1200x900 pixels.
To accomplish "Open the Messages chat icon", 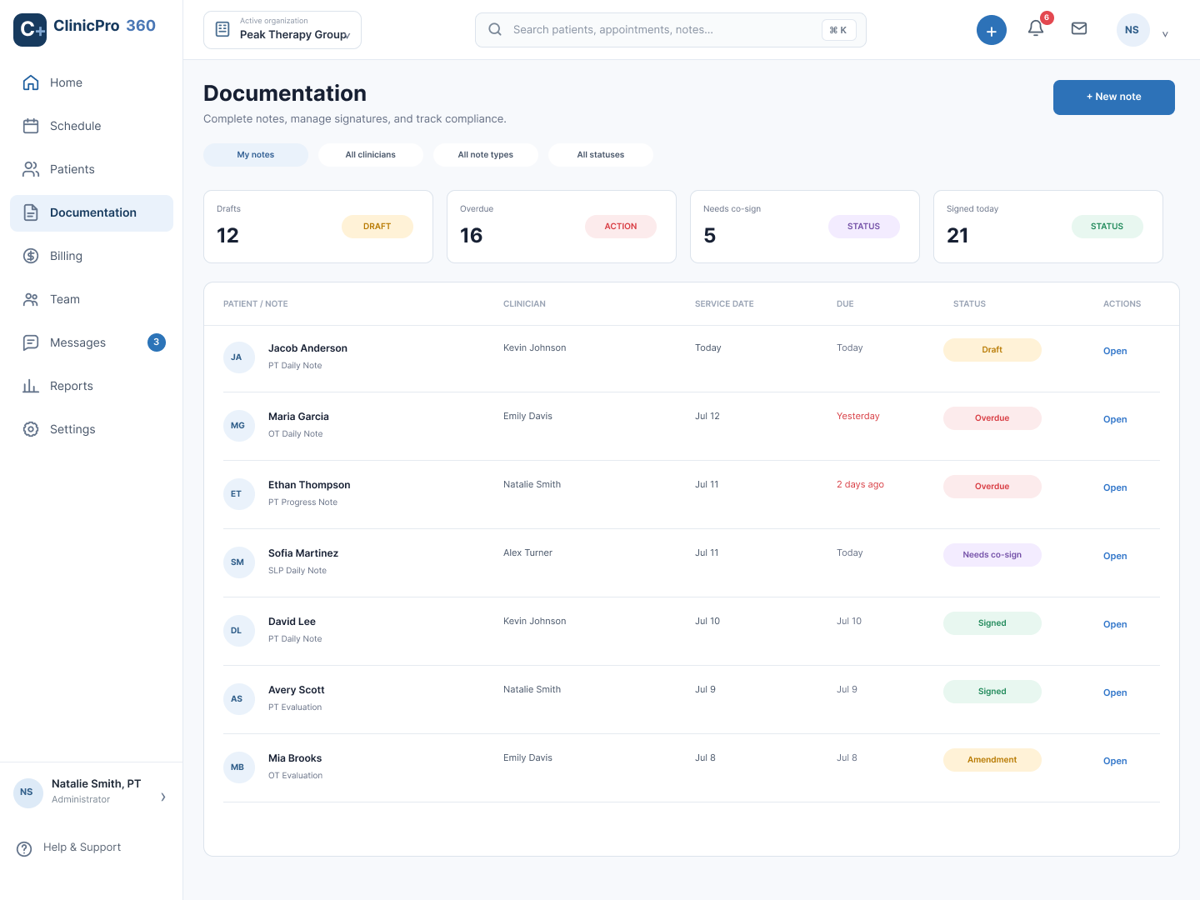I will [31, 342].
